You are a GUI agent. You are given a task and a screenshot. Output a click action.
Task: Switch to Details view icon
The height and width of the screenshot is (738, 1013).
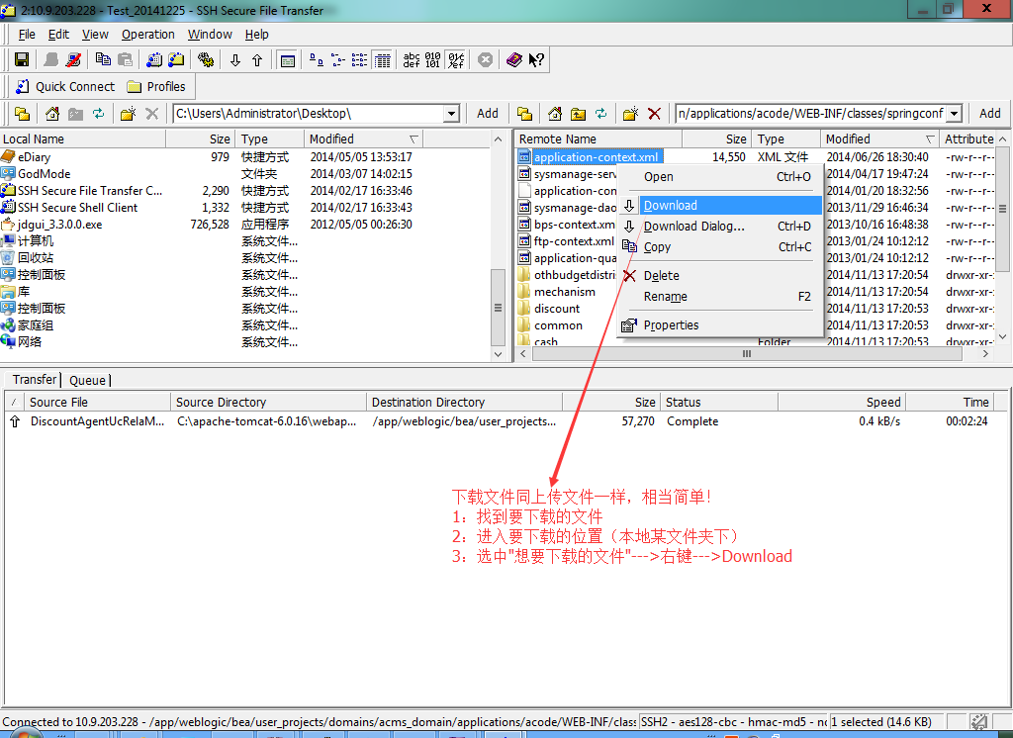tap(383, 60)
